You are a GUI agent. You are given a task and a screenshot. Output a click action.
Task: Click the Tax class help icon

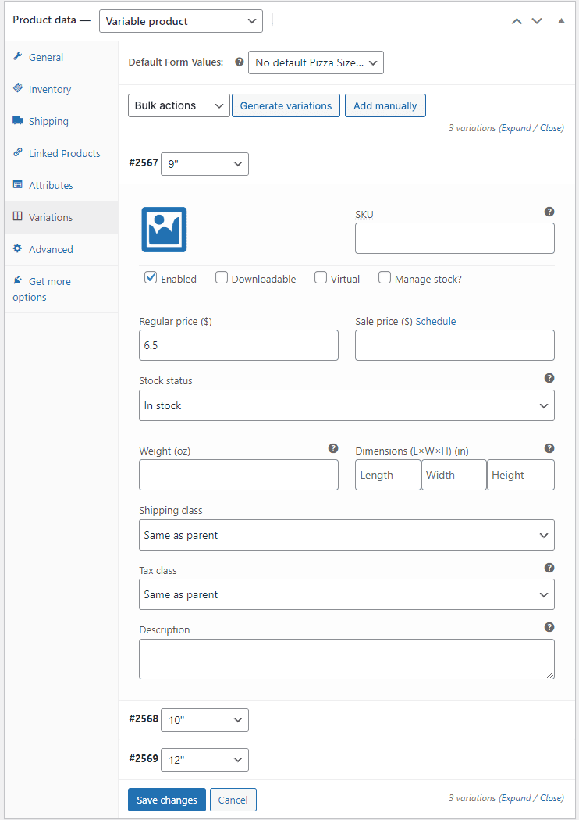549,568
